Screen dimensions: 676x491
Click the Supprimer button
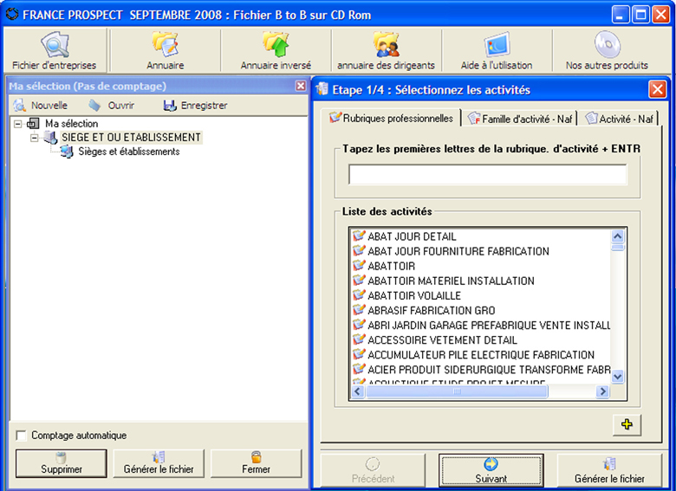click(x=62, y=463)
